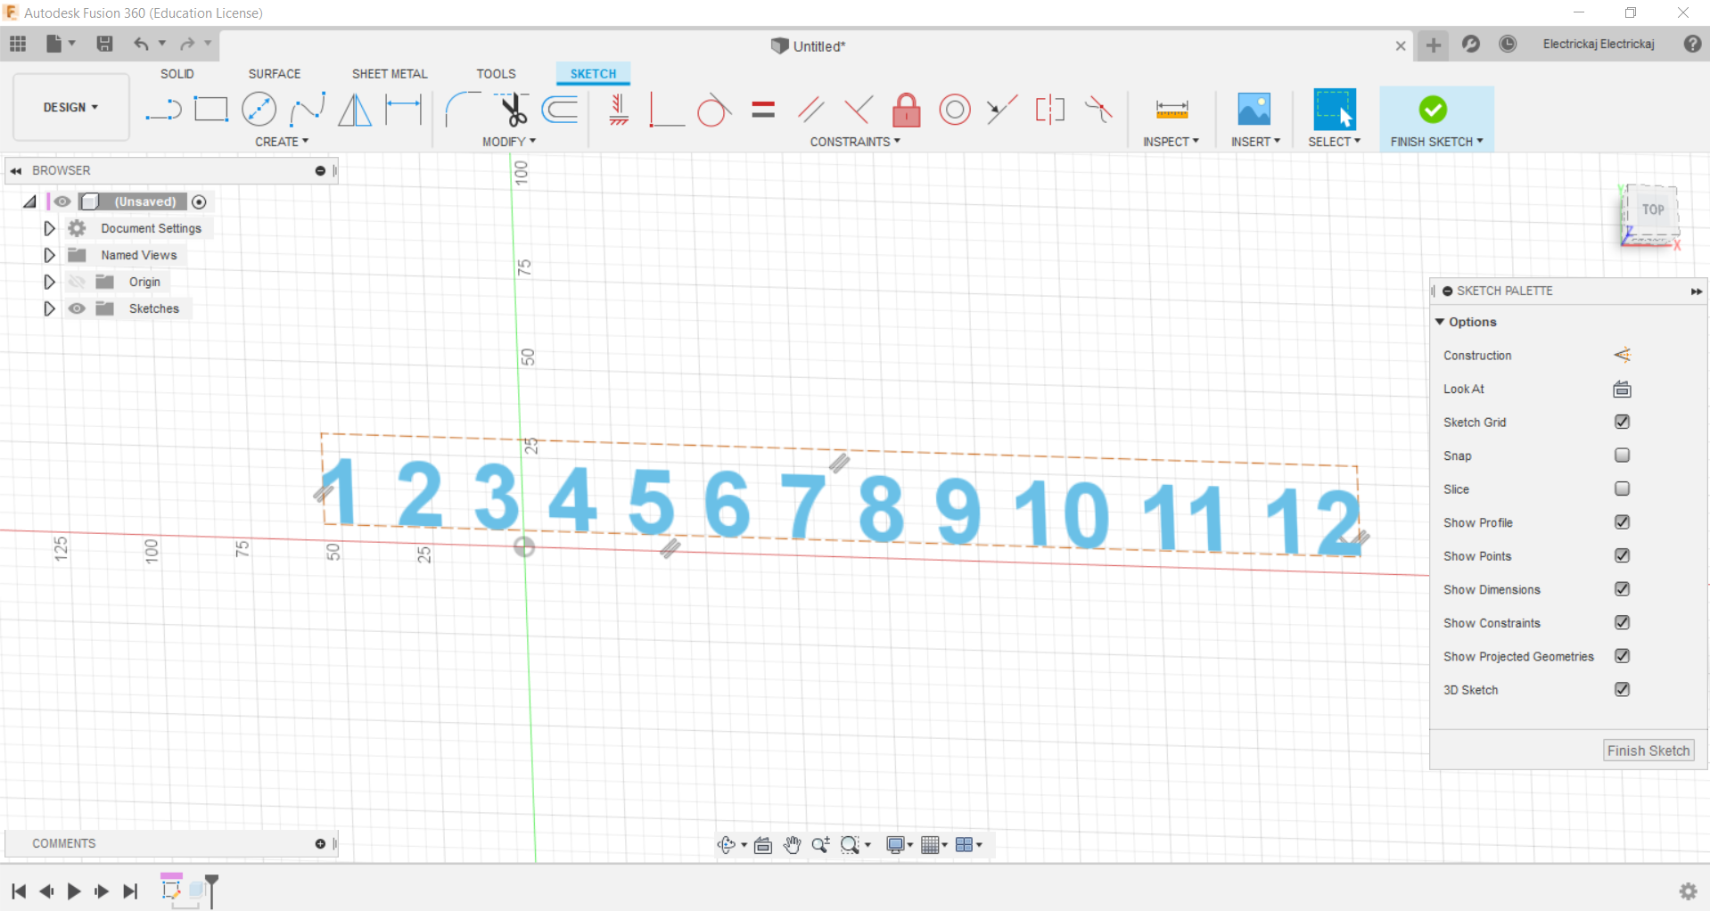The width and height of the screenshot is (1710, 911).
Task: Open the Measure tool in Inspect
Action: pos(1172,110)
